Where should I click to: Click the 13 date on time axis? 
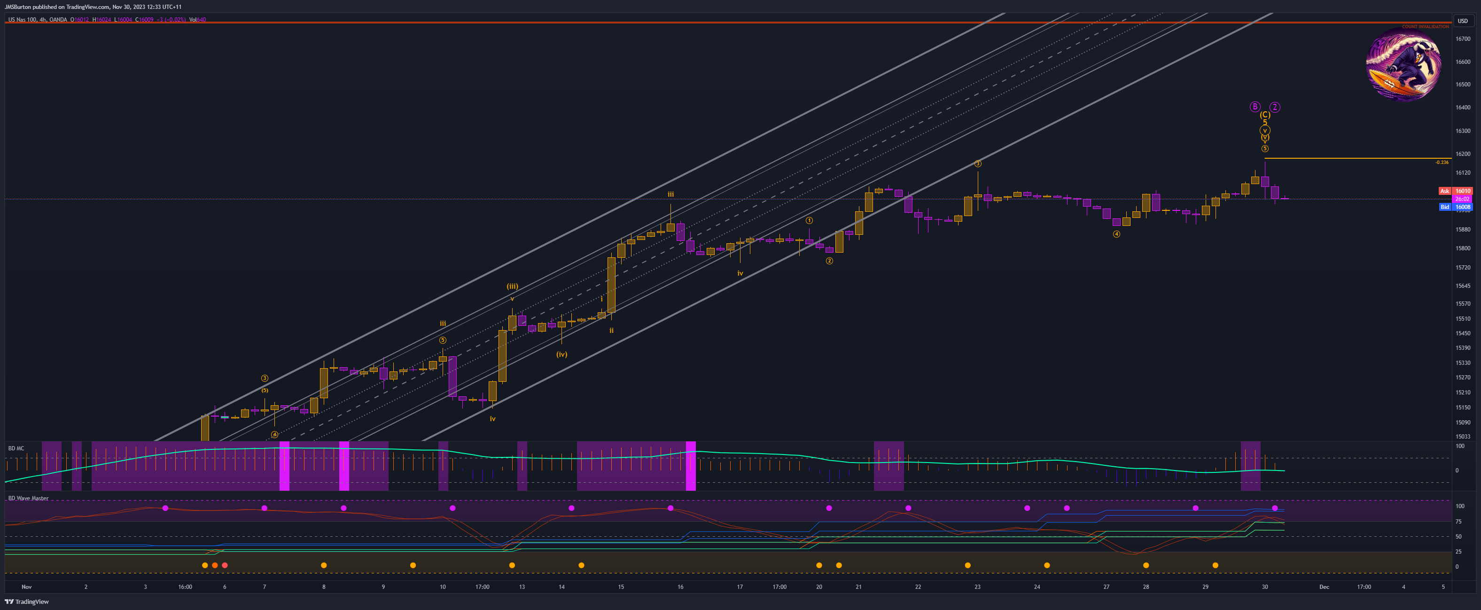[522, 587]
